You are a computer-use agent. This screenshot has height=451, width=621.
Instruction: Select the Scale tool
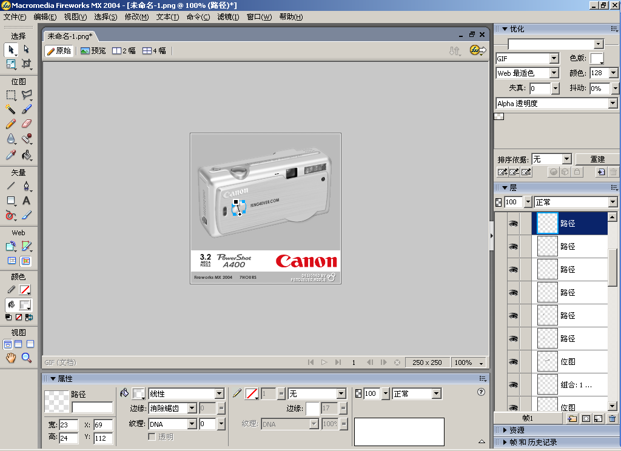pyautogui.click(x=11, y=64)
